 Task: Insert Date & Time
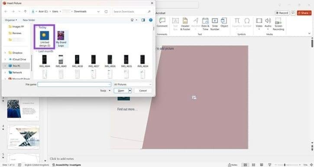[205, 24]
